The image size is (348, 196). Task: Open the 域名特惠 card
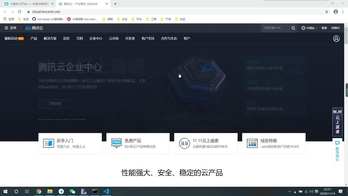pyautogui.click(x=274, y=143)
